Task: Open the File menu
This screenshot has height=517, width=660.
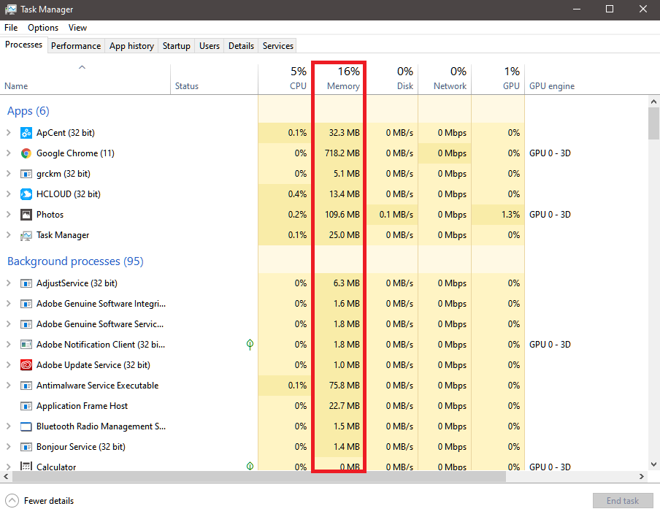Action: pos(11,28)
